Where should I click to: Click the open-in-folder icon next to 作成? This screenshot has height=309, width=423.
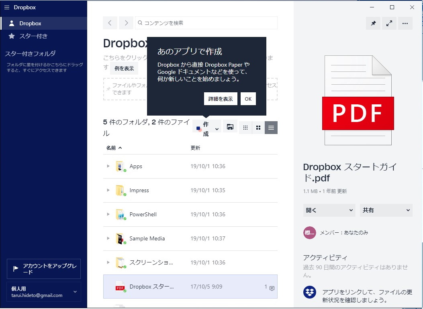point(230,126)
